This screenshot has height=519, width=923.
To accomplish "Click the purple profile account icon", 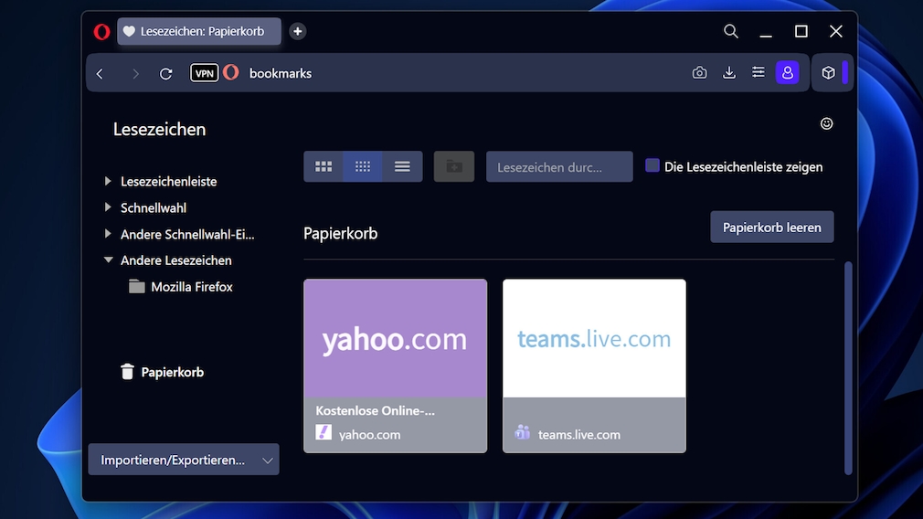I will coord(787,73).
